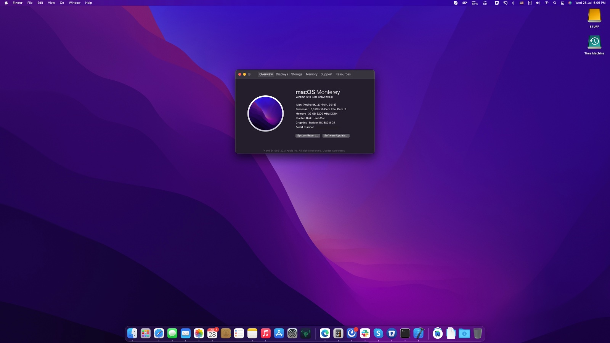Open Contacts app in the Dock
Image resolution: width=610 pixels, height=343 pixels.
226,333
